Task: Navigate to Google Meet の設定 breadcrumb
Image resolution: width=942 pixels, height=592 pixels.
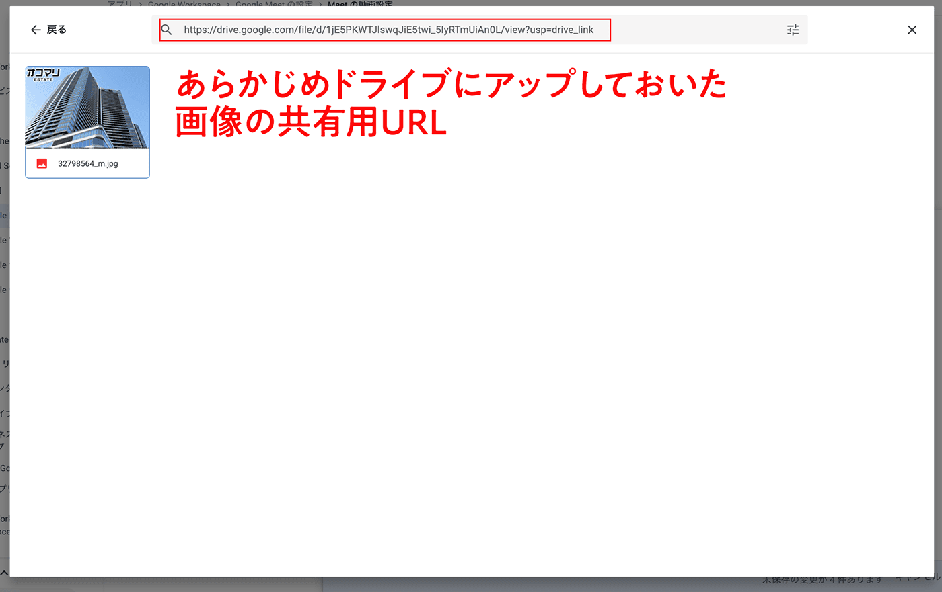Action: tap(274, 4)
